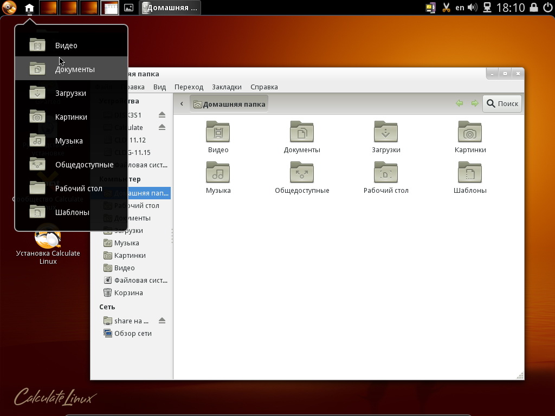
Task: Collapse the Домашняя папка breadcrumb
Action: point(229,103)
